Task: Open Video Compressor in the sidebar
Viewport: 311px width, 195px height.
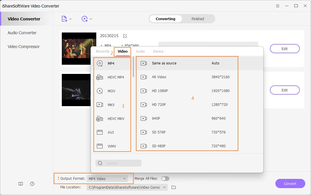Action: tap(24, 47)
